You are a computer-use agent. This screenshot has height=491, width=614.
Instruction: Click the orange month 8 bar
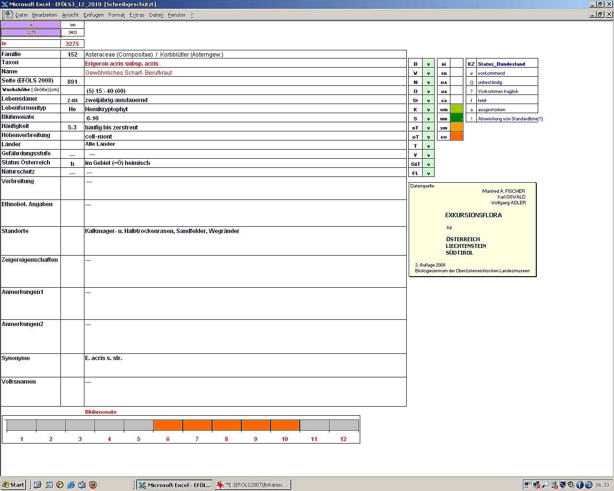tap(226, 425)
